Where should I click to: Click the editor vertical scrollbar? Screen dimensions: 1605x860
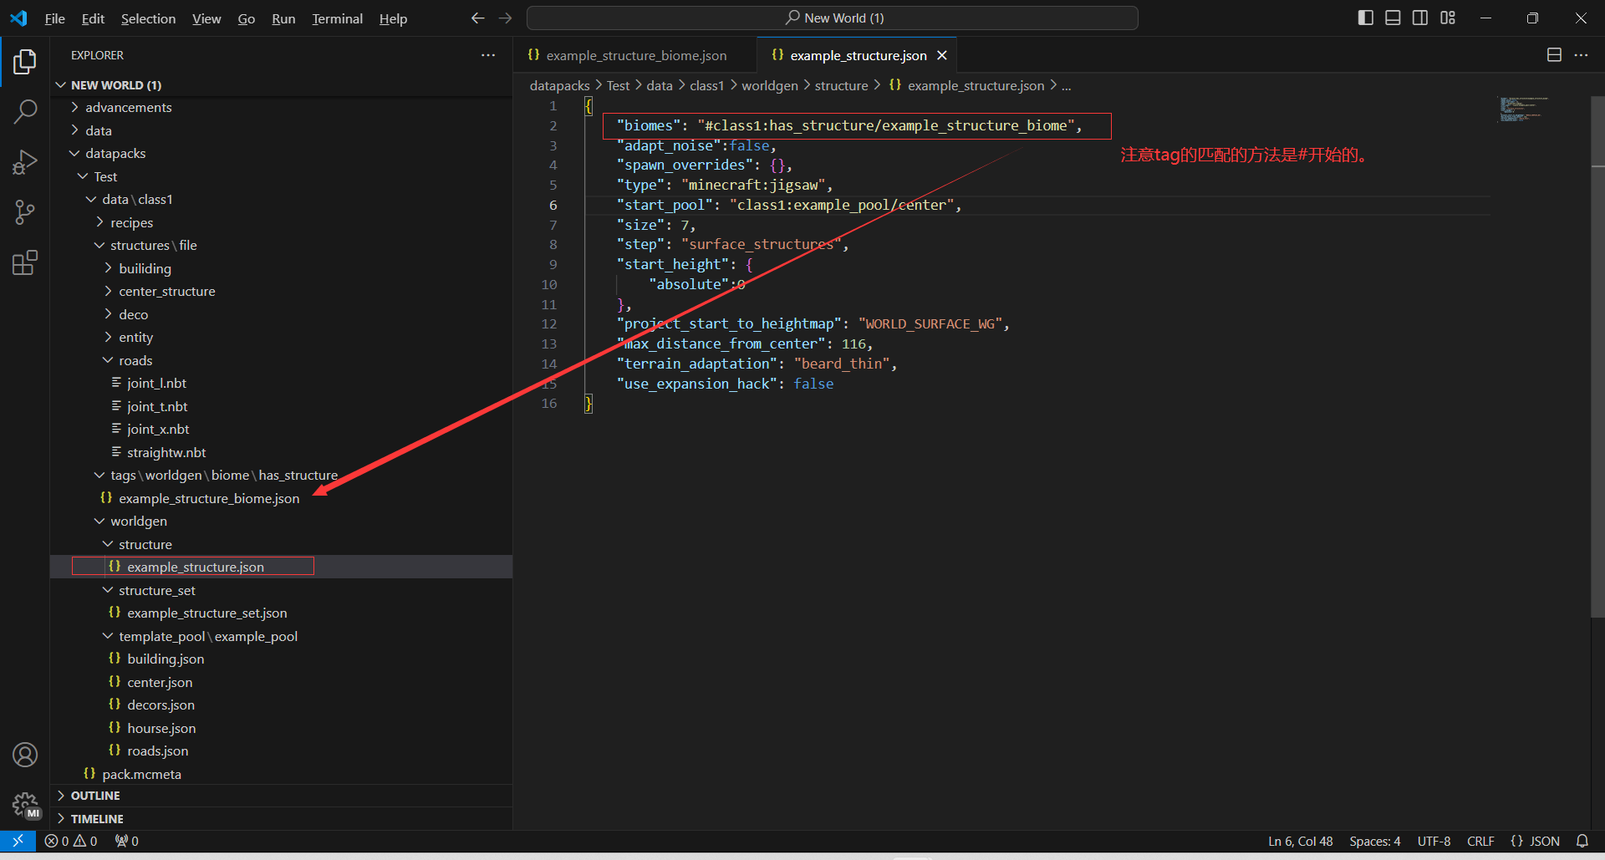(x=1597, y=357)
